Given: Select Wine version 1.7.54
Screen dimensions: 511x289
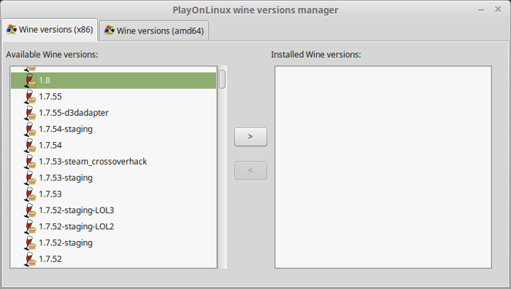Looking at the screenshot, I should [x=113, y=146].
